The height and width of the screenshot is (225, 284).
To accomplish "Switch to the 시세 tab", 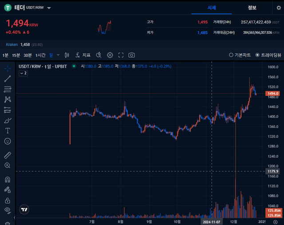I will pyautogui.click(x=212, y=8).
